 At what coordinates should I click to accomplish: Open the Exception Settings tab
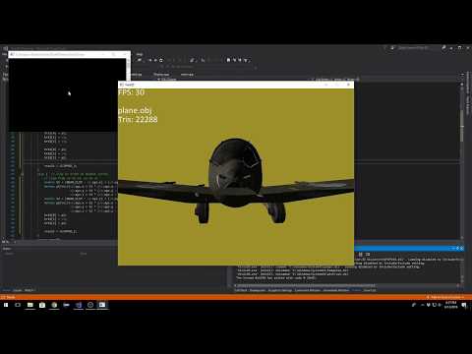[x=280, y=290]
